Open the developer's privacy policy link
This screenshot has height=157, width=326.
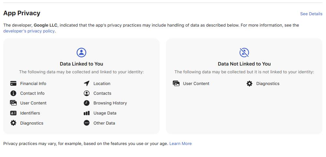click(29, 31)
